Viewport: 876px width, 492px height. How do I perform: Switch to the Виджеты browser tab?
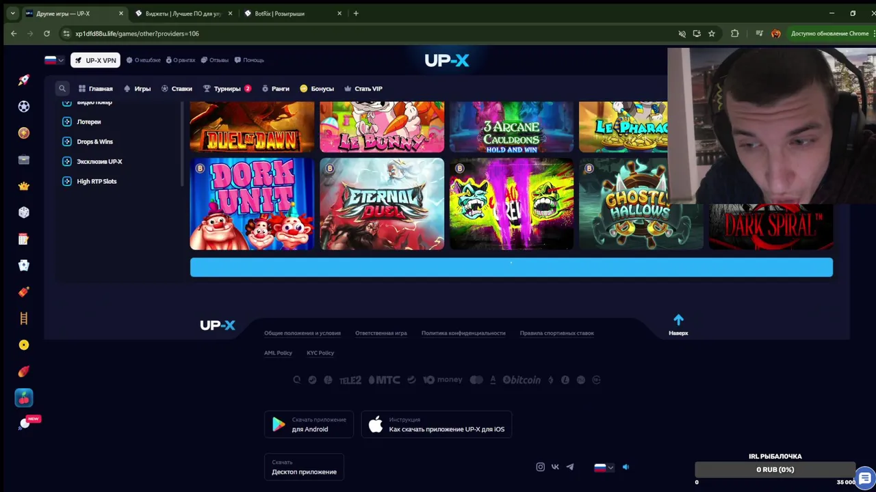tap(183, 13)
